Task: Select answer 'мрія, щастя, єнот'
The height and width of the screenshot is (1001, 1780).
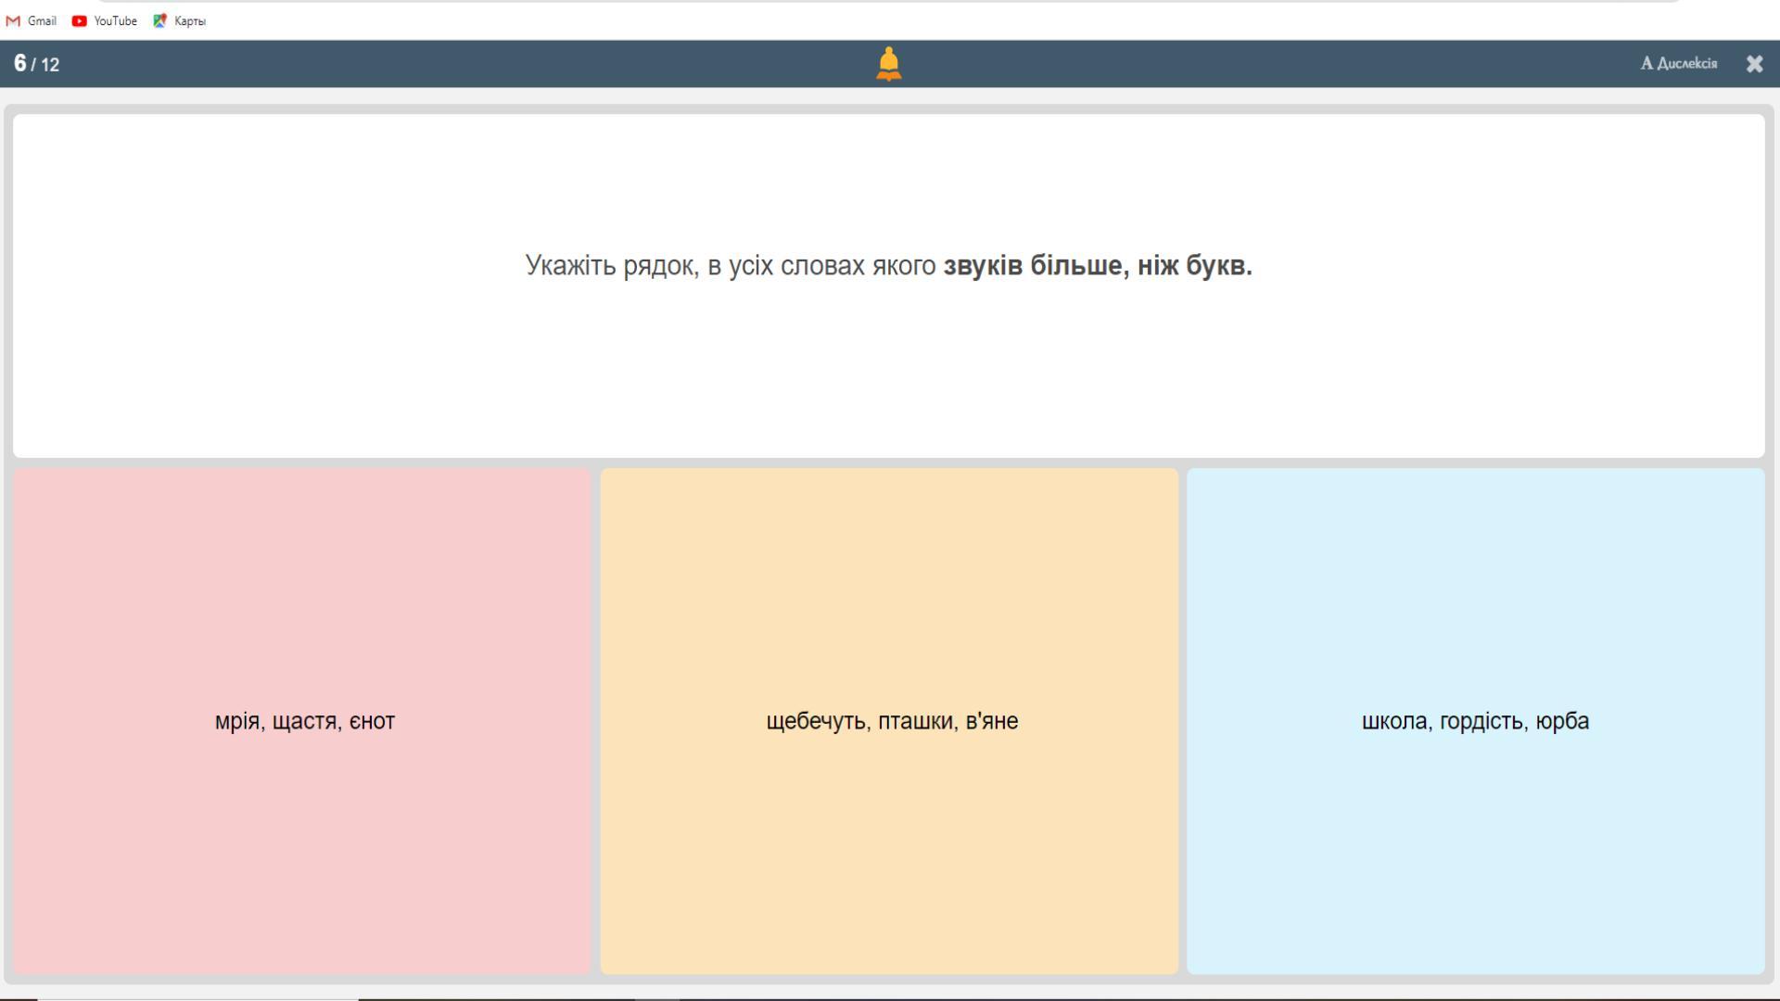Action: click(304, 721)
